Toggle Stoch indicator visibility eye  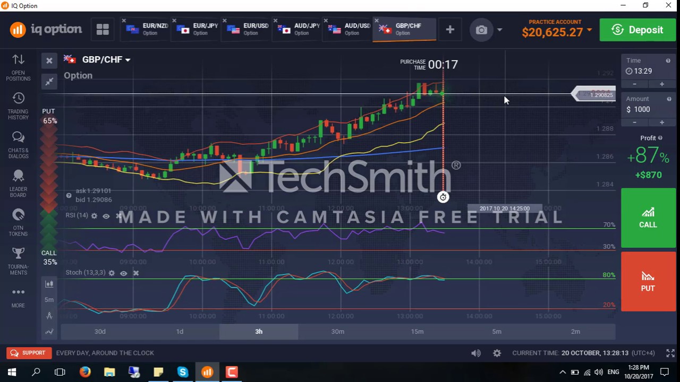coord(123,273)
